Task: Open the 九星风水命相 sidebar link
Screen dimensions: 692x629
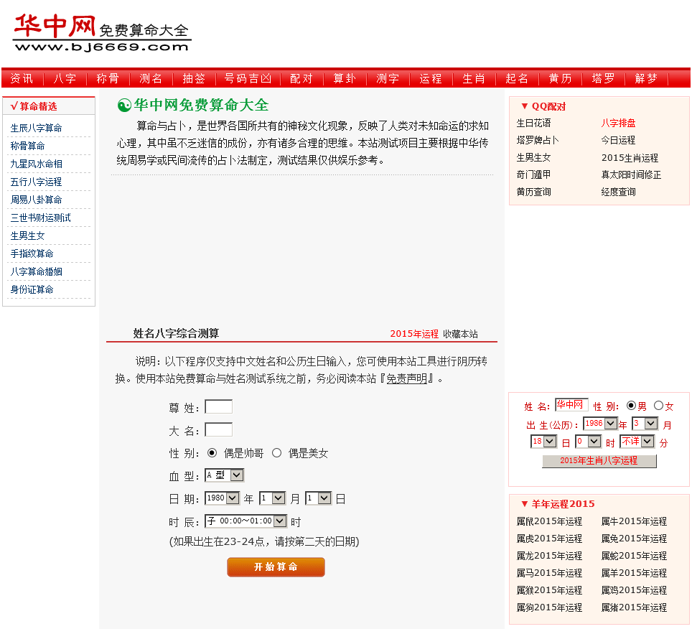Action: tap(36, 164)
